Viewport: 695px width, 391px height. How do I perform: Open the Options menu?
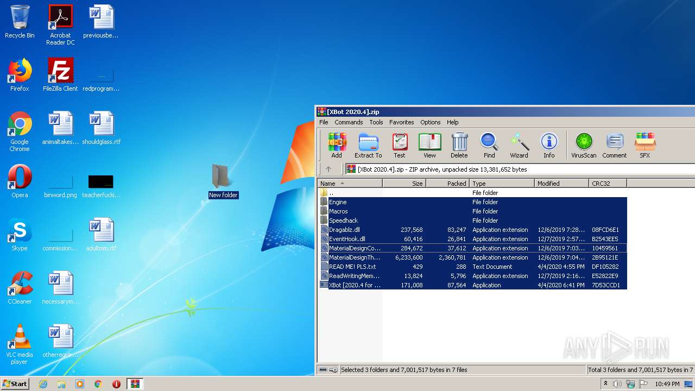[x=431, y=122]
